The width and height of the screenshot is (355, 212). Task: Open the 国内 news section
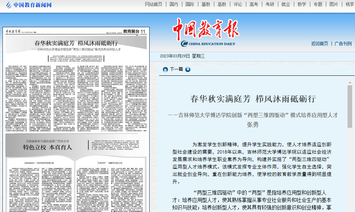pos(174,4)
